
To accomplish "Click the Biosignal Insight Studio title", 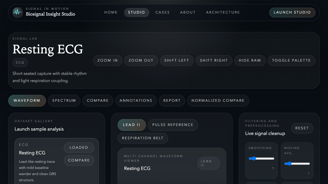I will click(x=50, y=14).
